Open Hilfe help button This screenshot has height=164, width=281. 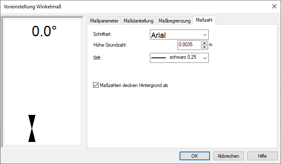tap(262, 156)
